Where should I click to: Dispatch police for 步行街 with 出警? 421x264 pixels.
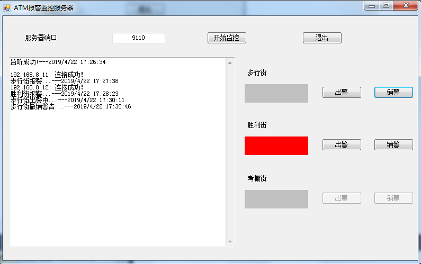(x=342, y=93)
